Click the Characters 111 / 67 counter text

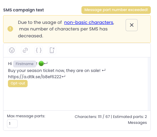coord(92,117)
